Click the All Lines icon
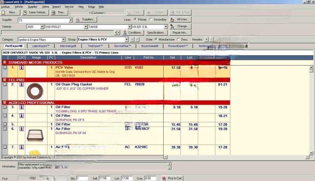The height and width of the screenshot is (181, 315). [x=172, y=20]
